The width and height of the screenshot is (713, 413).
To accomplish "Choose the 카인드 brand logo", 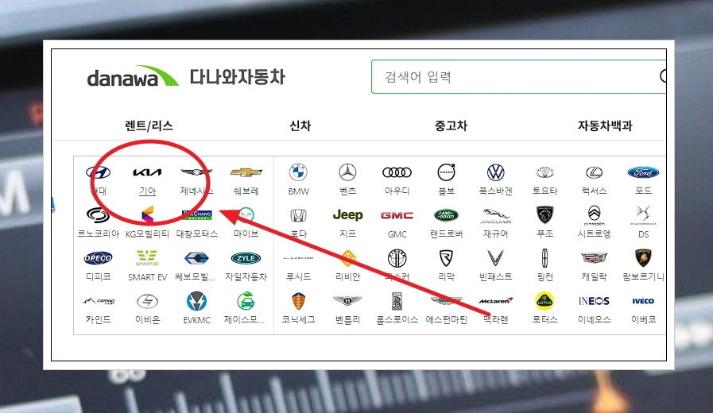I will coord(99,301).
